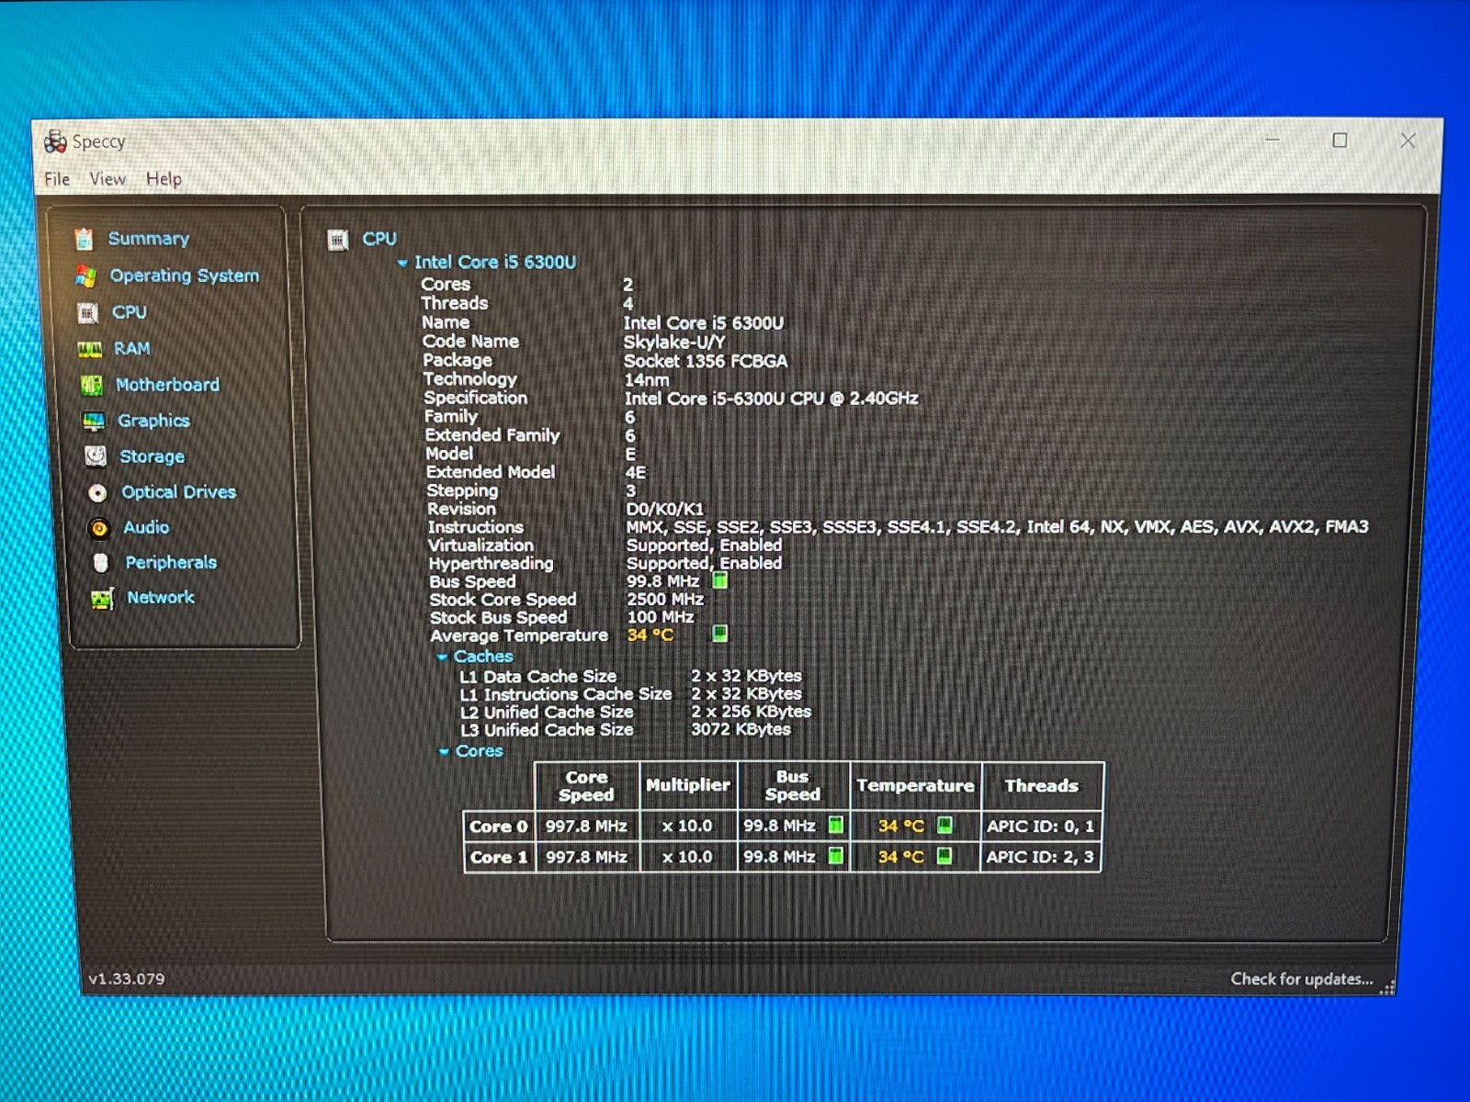Viewport: 1470px width, 1102px height.
Task: Open the View menu
Action: [107, 179]
